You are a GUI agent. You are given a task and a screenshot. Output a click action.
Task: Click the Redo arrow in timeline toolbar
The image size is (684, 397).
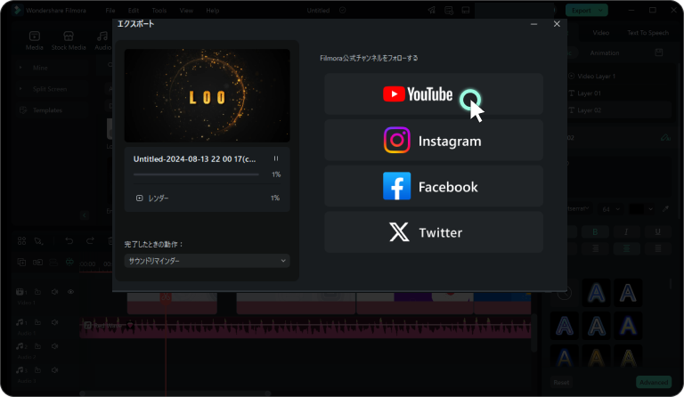tap(90, 240)
